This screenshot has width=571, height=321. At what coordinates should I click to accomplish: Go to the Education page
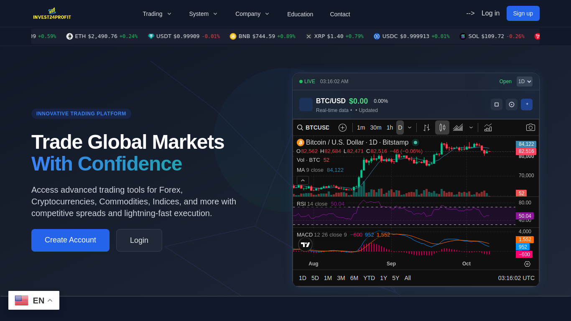point(300,14)
